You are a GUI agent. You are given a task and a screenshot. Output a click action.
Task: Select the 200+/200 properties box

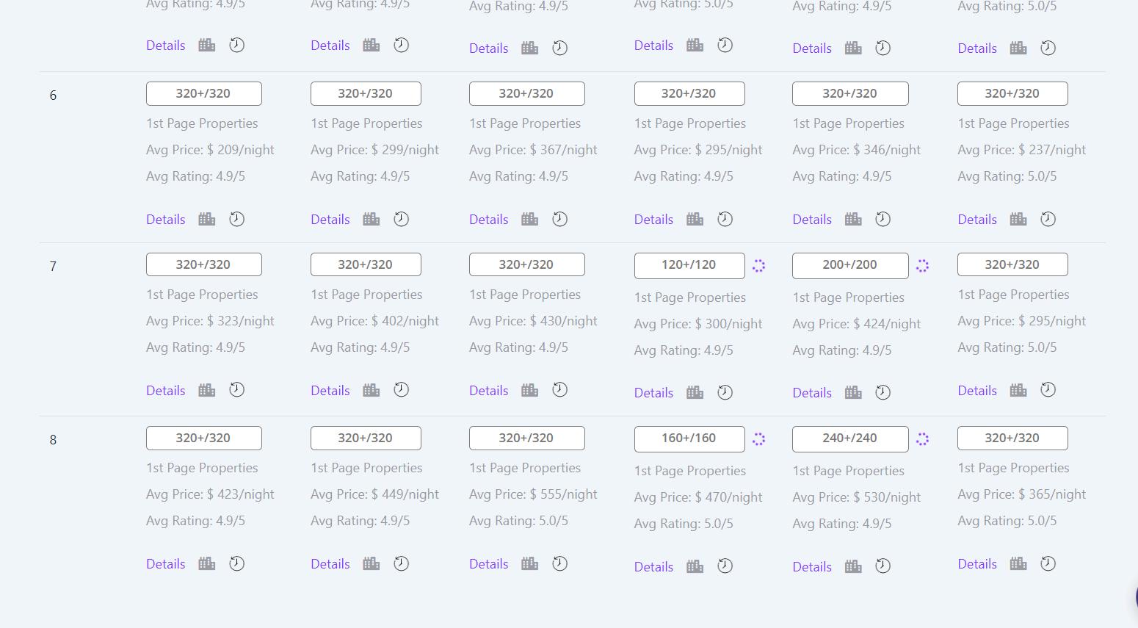(850, 265)
